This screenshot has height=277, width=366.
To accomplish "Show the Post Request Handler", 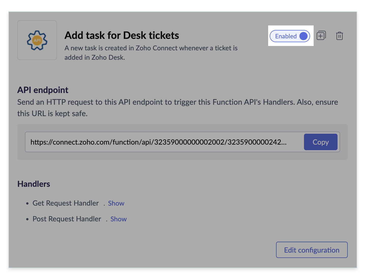I will tap(118, 219).
